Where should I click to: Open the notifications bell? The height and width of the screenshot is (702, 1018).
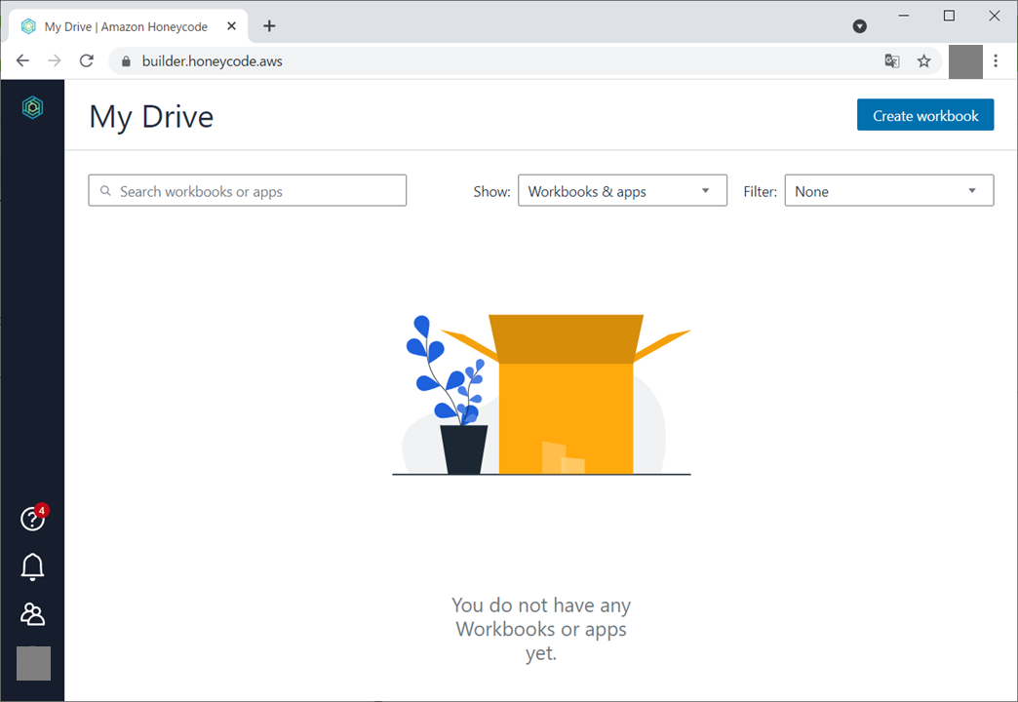[32, 566]
